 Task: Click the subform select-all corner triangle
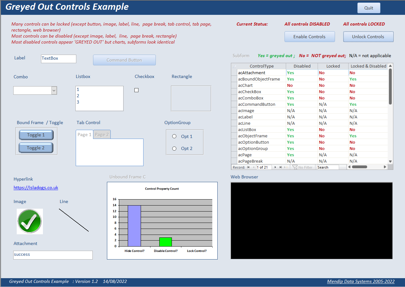point(234,66)
